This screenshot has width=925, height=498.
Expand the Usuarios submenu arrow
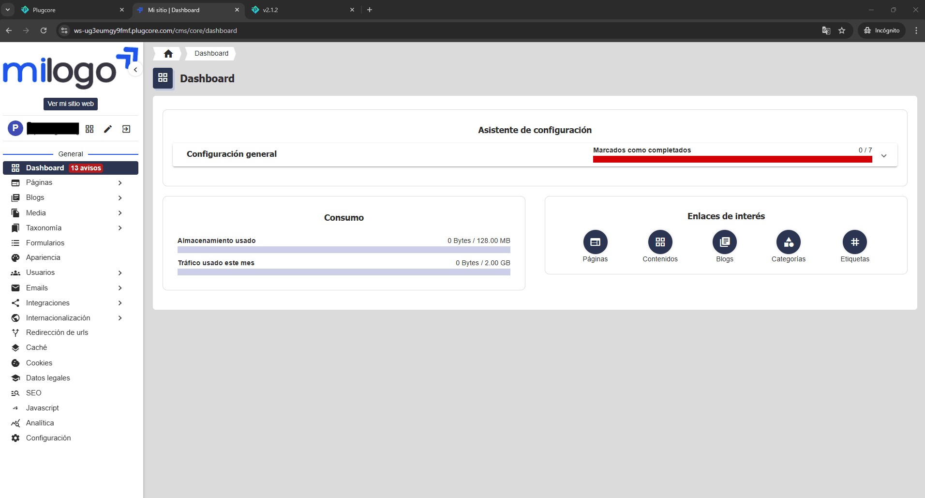click(x=120, y=273)
